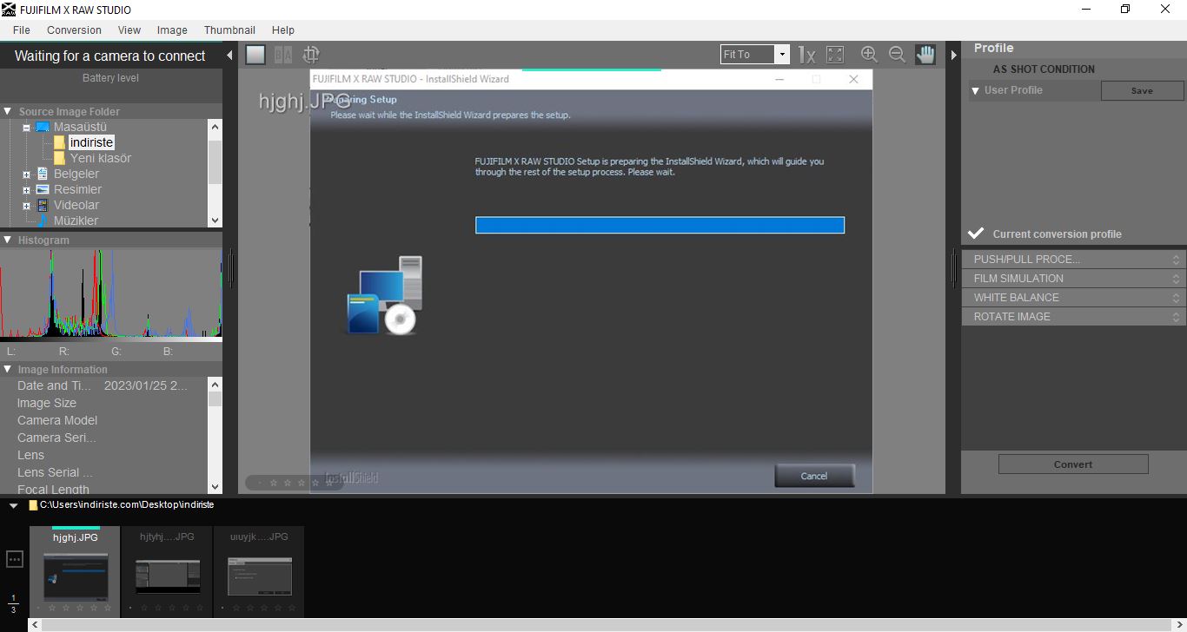Collapse the Source Image Folder panel

[8, 111]
